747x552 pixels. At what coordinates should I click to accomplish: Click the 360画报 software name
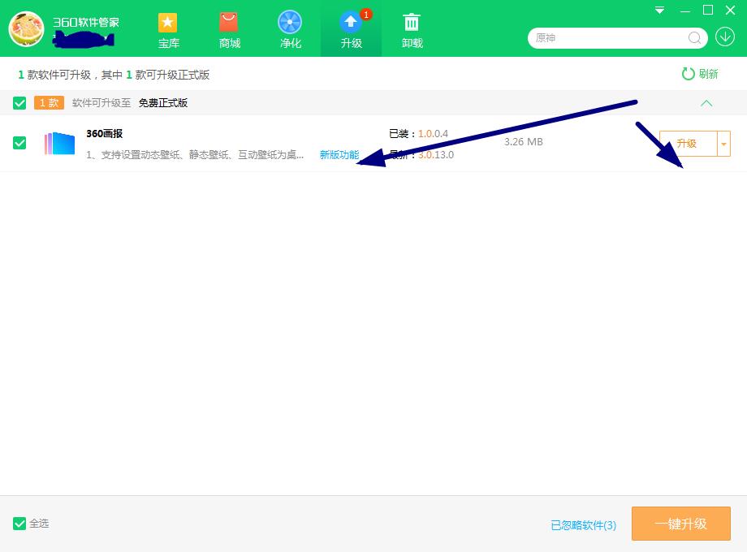click(104, 134)
